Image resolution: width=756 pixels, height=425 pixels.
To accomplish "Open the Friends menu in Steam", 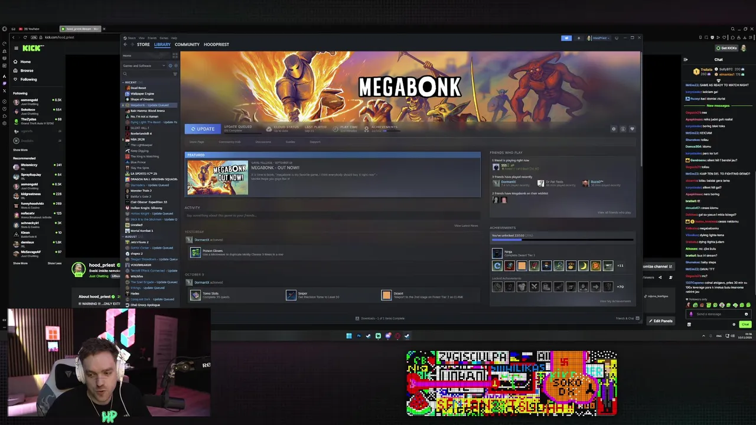I will (152, 38).
